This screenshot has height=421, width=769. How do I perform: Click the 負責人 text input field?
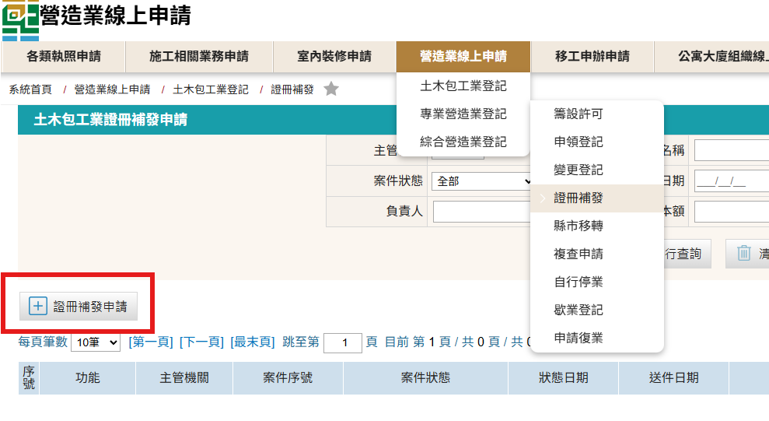[481, 212]
